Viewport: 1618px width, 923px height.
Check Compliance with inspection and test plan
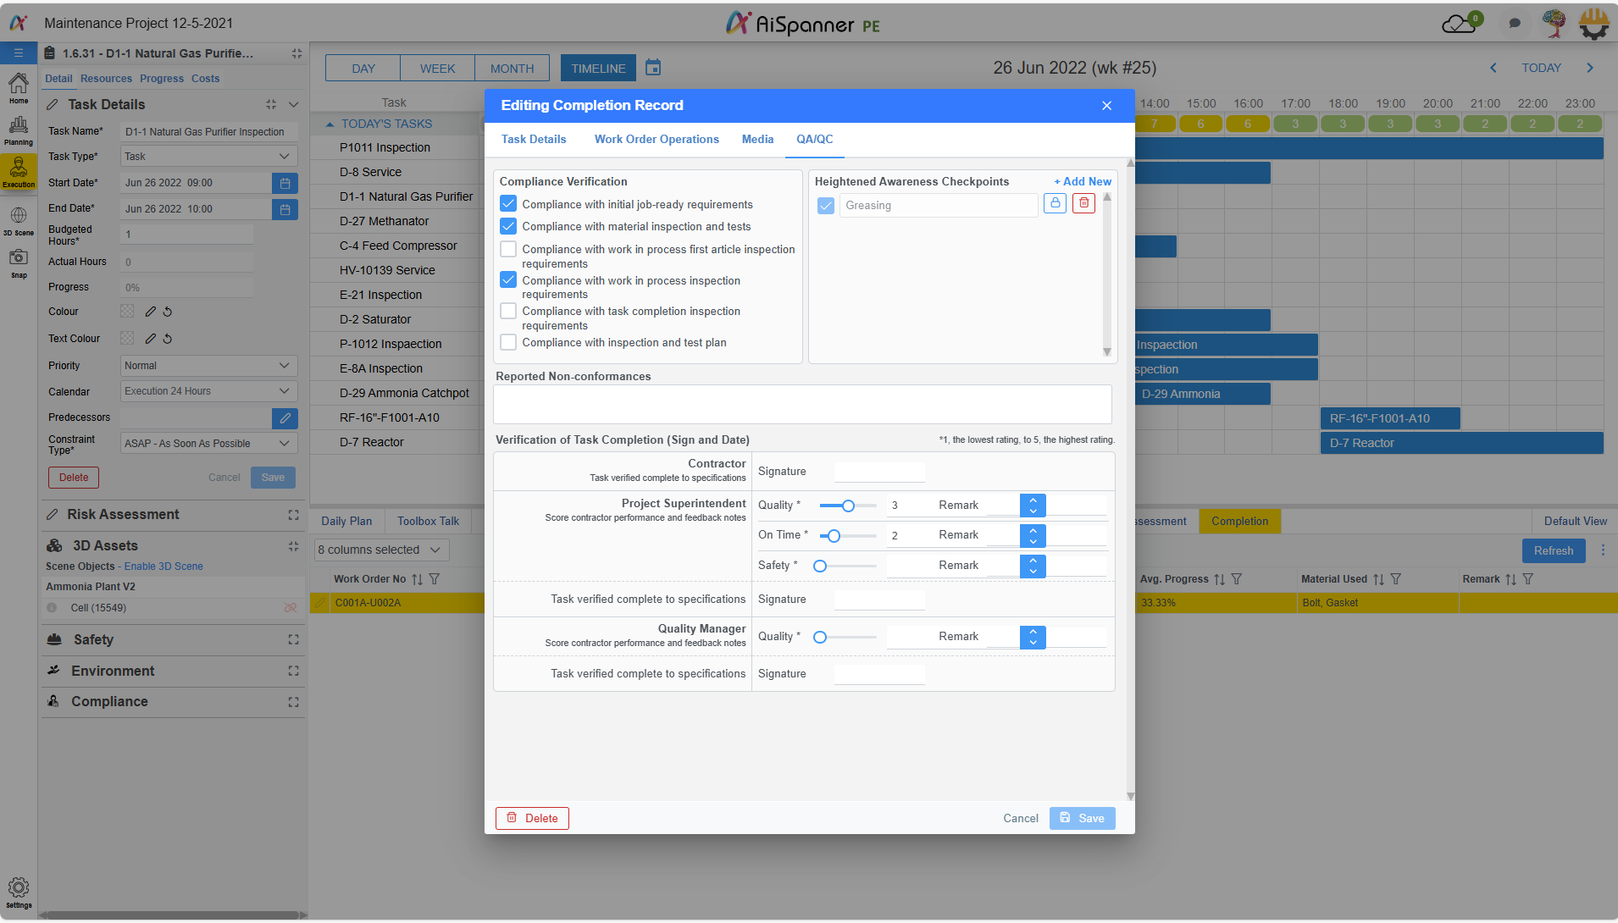tap(508, 343)
